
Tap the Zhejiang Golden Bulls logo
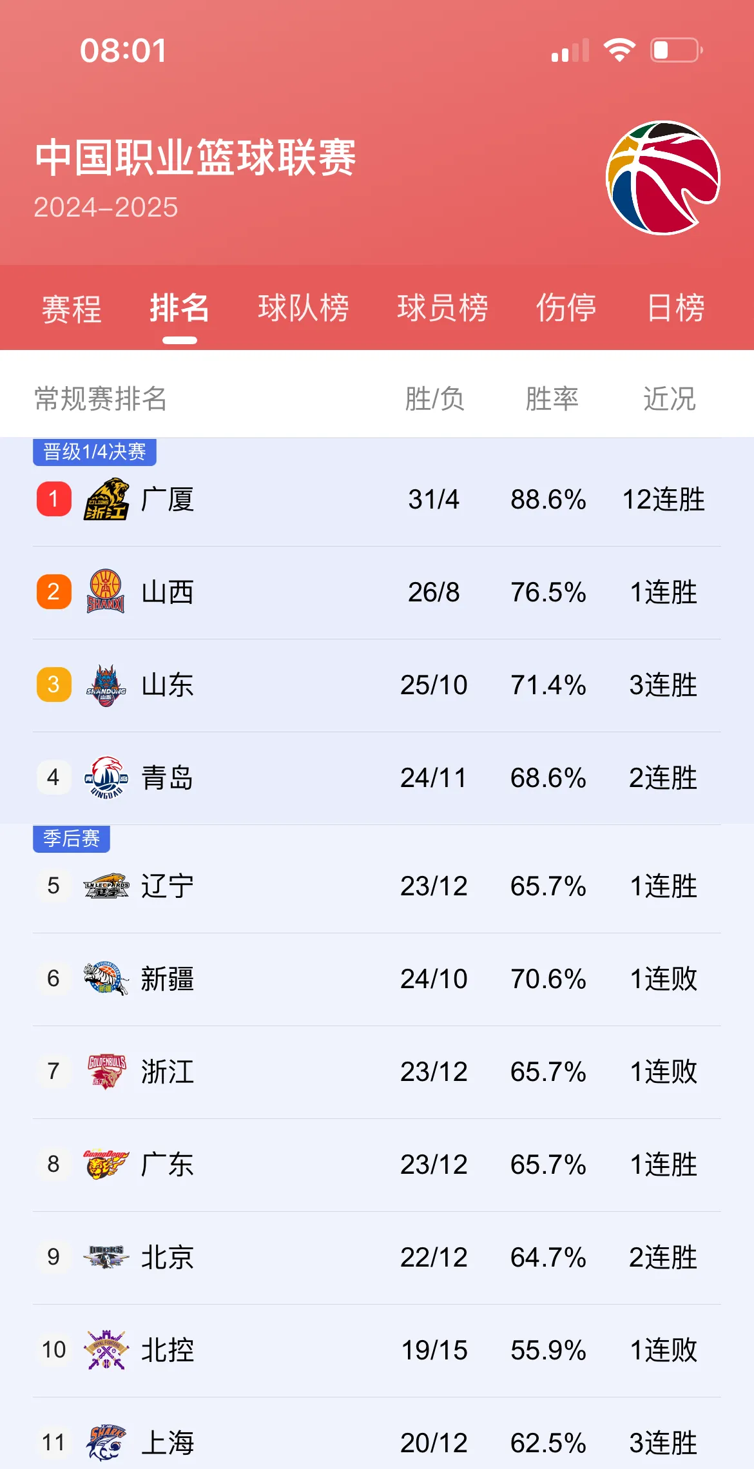point(106,1071)
